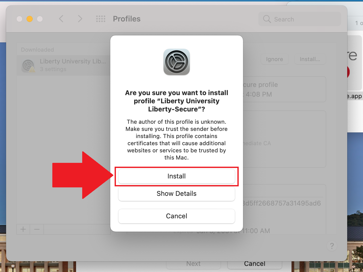This screenshot has width=363, height=272.
Task: Click the background Install... button
Action: (x=310, y=59)
